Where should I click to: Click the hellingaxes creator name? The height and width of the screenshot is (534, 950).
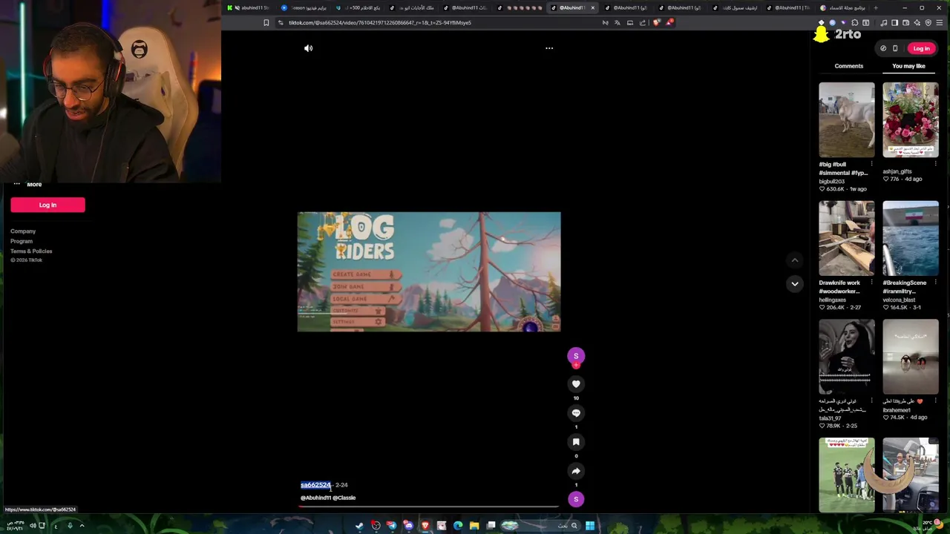pos(832,300)
